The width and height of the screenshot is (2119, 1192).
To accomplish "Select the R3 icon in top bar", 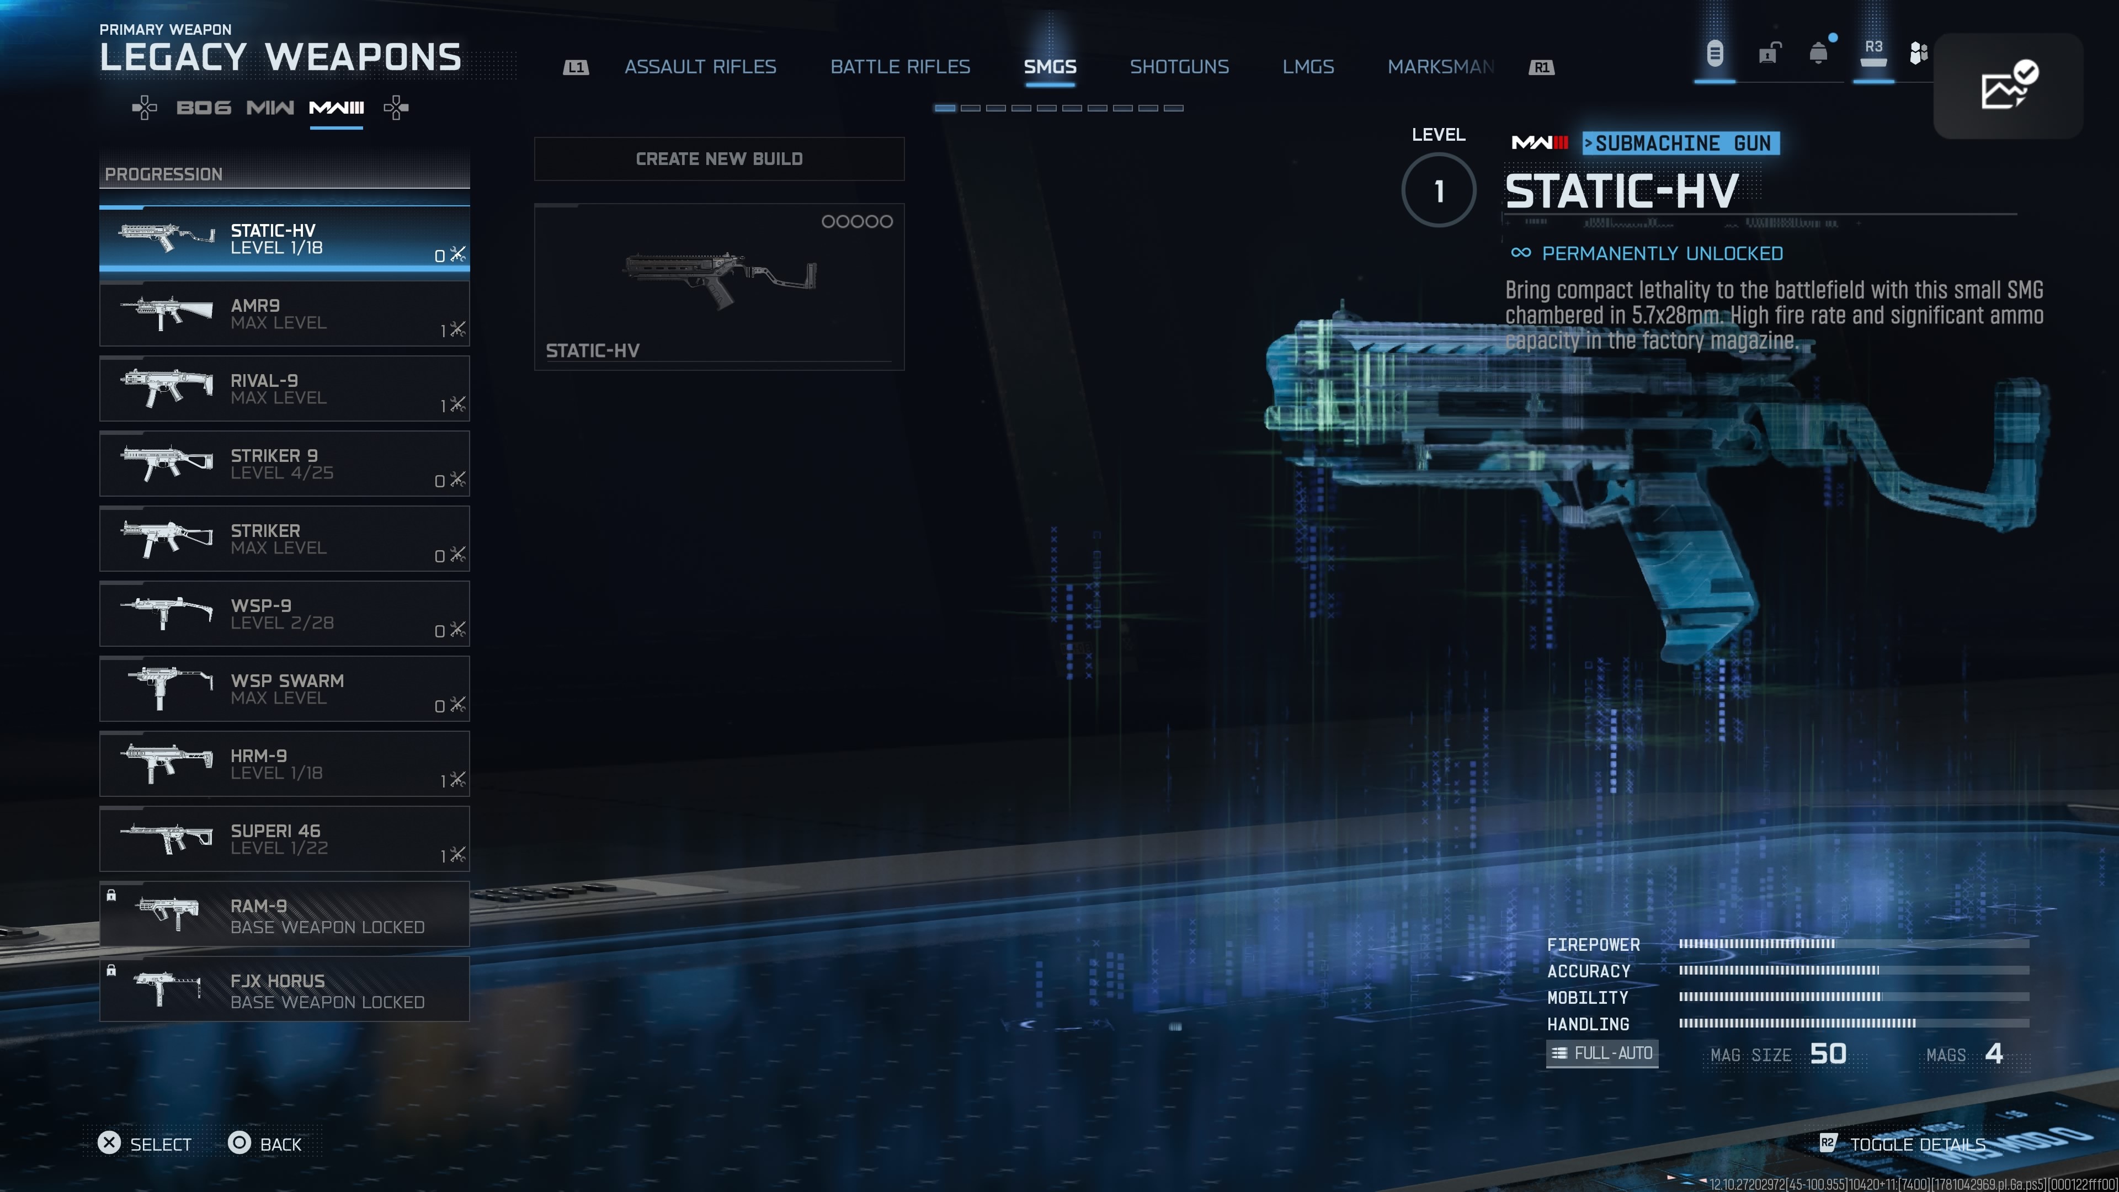I will pyautogui.click(x=1873, y=52).
